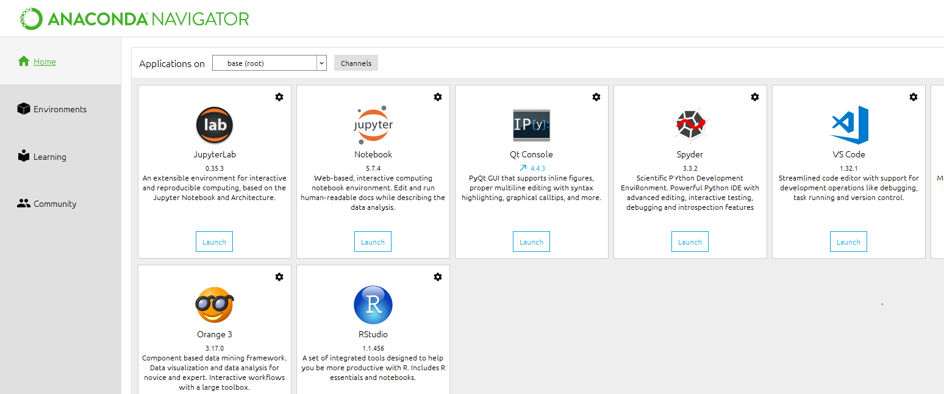
Task: Click the RStudio title text
Action: pos(373,334)
